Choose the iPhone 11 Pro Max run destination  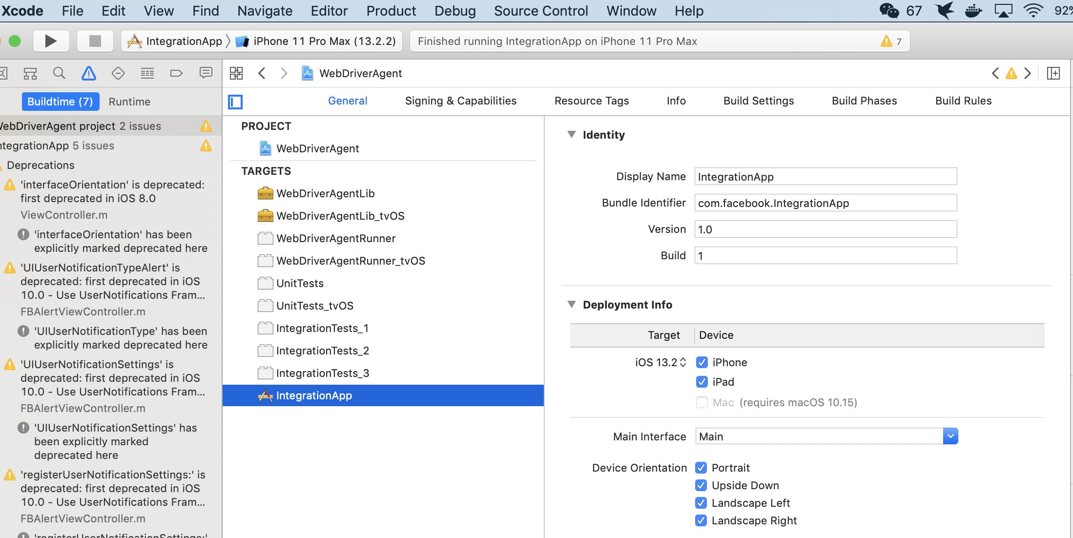pos(316,41)
